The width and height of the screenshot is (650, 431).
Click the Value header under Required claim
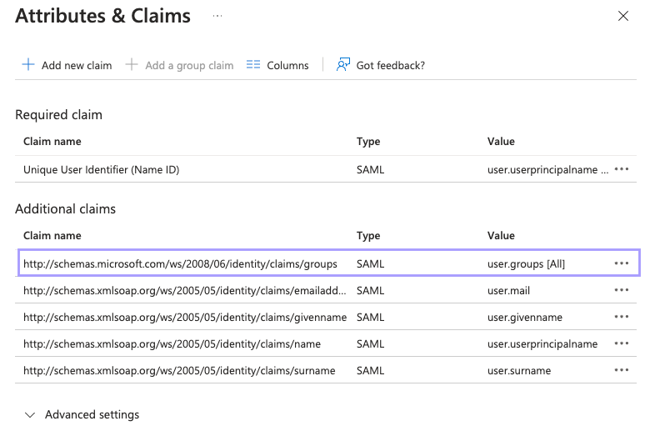(x=501, y=142)
